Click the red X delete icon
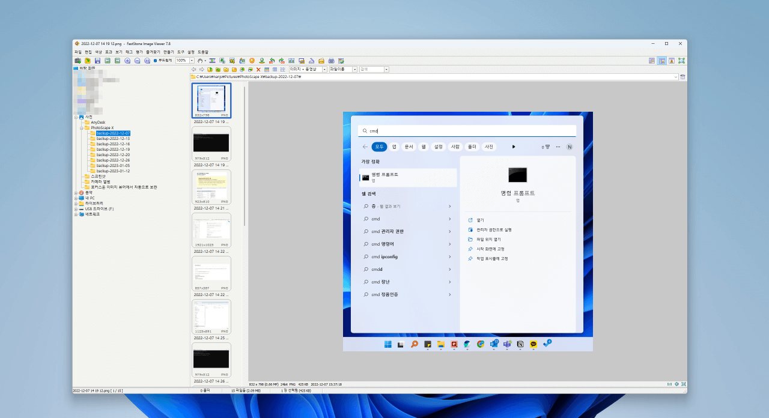 tap(258, 69)
